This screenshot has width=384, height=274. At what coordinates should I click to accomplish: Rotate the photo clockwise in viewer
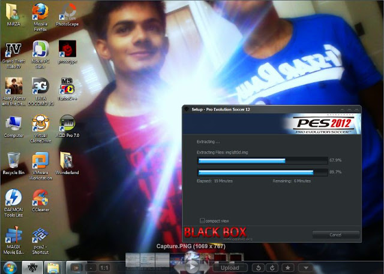click(x=272, y=268)
